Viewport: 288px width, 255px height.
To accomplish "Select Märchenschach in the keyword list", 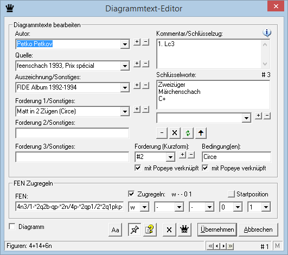I will pos(180,92).
